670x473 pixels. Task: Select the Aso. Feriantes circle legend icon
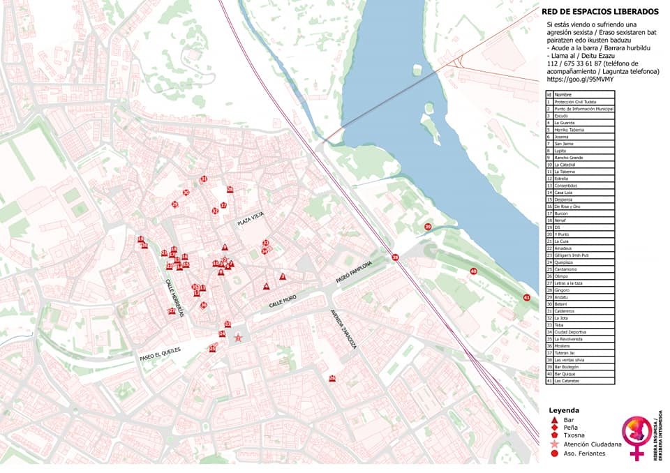tap(555, 453)
